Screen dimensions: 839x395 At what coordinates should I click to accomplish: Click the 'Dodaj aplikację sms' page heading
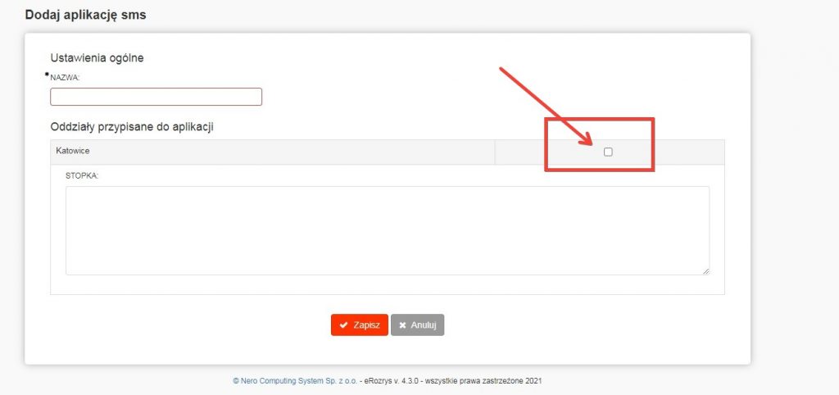tap(85, 15)
